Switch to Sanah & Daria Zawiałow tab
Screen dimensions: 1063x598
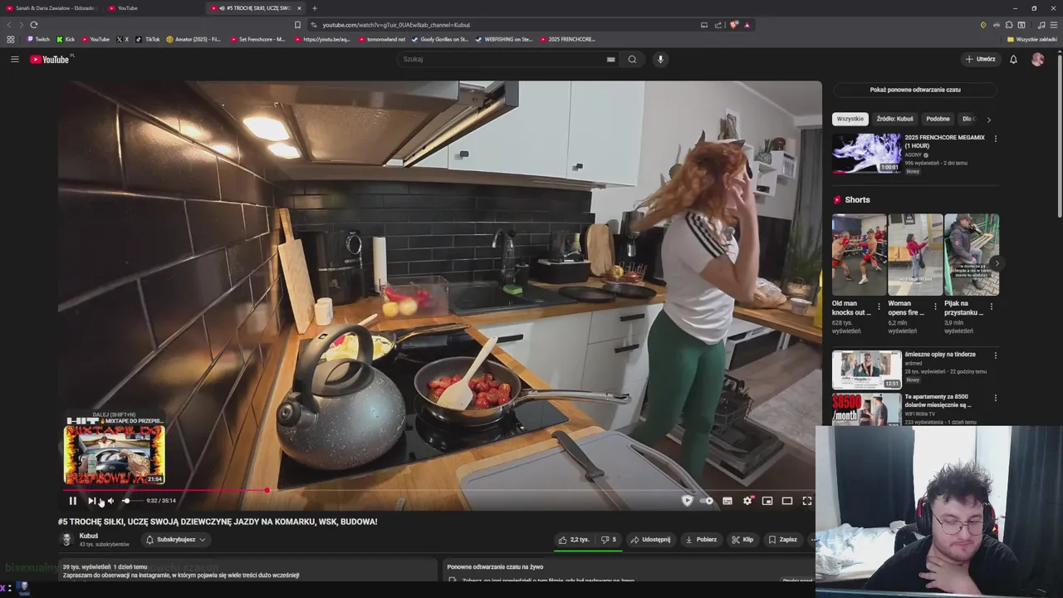point(50,7)
